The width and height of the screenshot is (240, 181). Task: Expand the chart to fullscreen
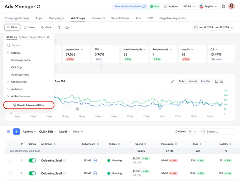point(173,81)
